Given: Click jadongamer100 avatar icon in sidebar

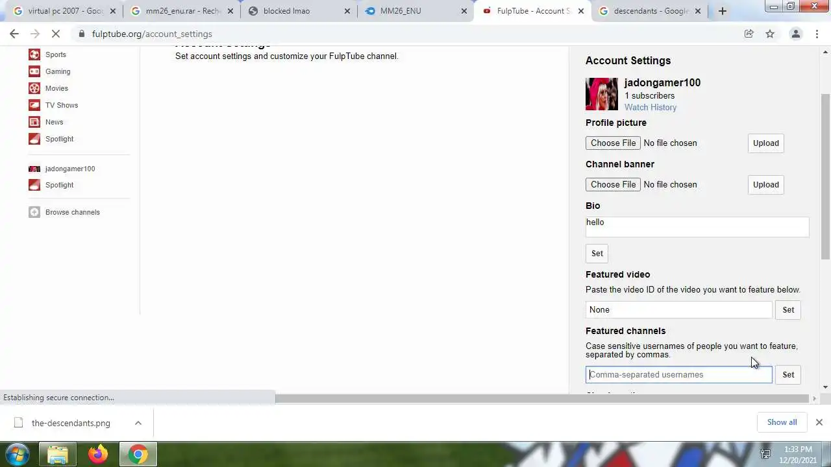Looking at the screenshot, I should (34, 169).
